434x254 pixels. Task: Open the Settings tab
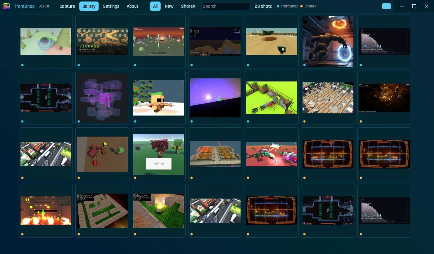[x=111, y=6]
